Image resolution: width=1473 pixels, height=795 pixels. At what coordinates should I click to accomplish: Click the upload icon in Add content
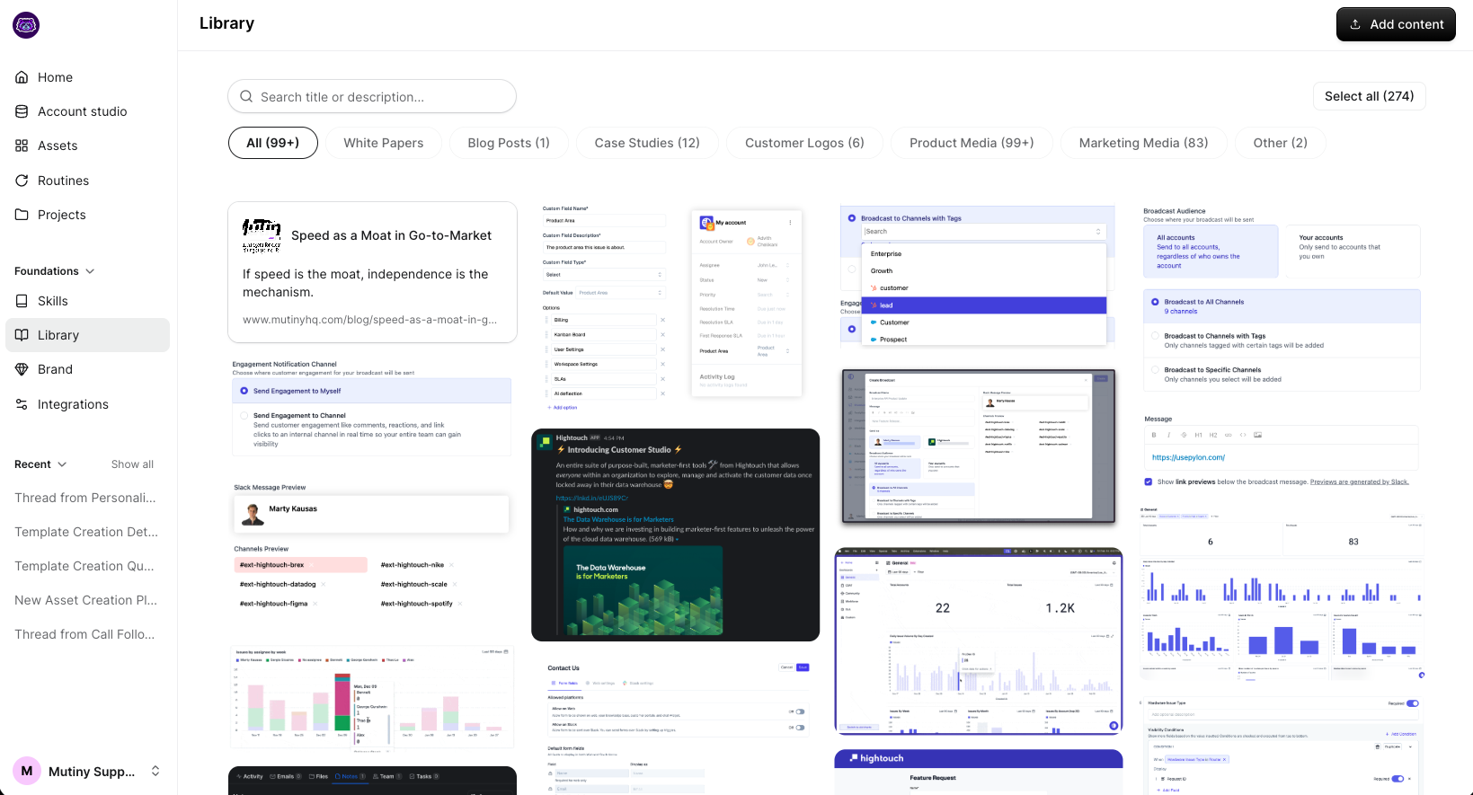tap(1355, 24)
